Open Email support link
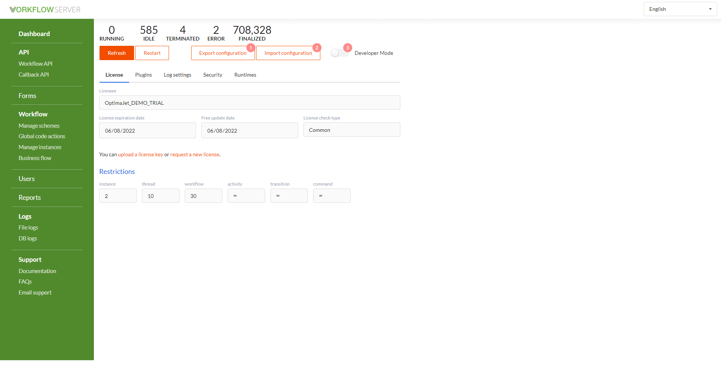Image resolution: width=721 pixels, height=379 pixels. coord(35,293)
